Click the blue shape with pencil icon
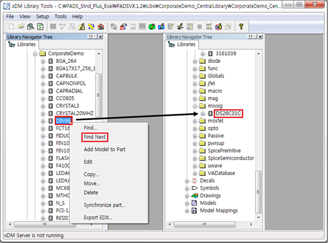328x243 pixels. [x=161, y=27]
